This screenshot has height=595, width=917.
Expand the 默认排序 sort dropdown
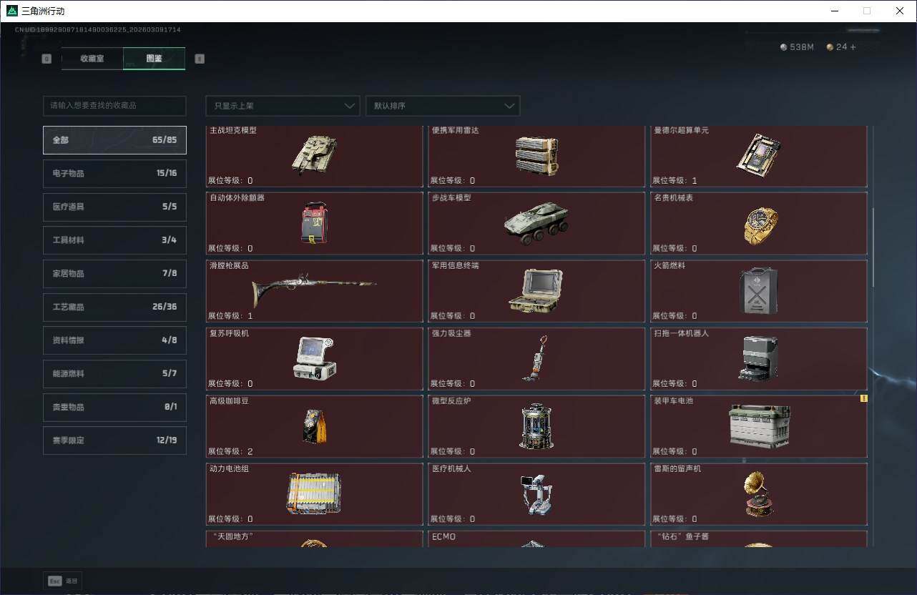[443, 106]
